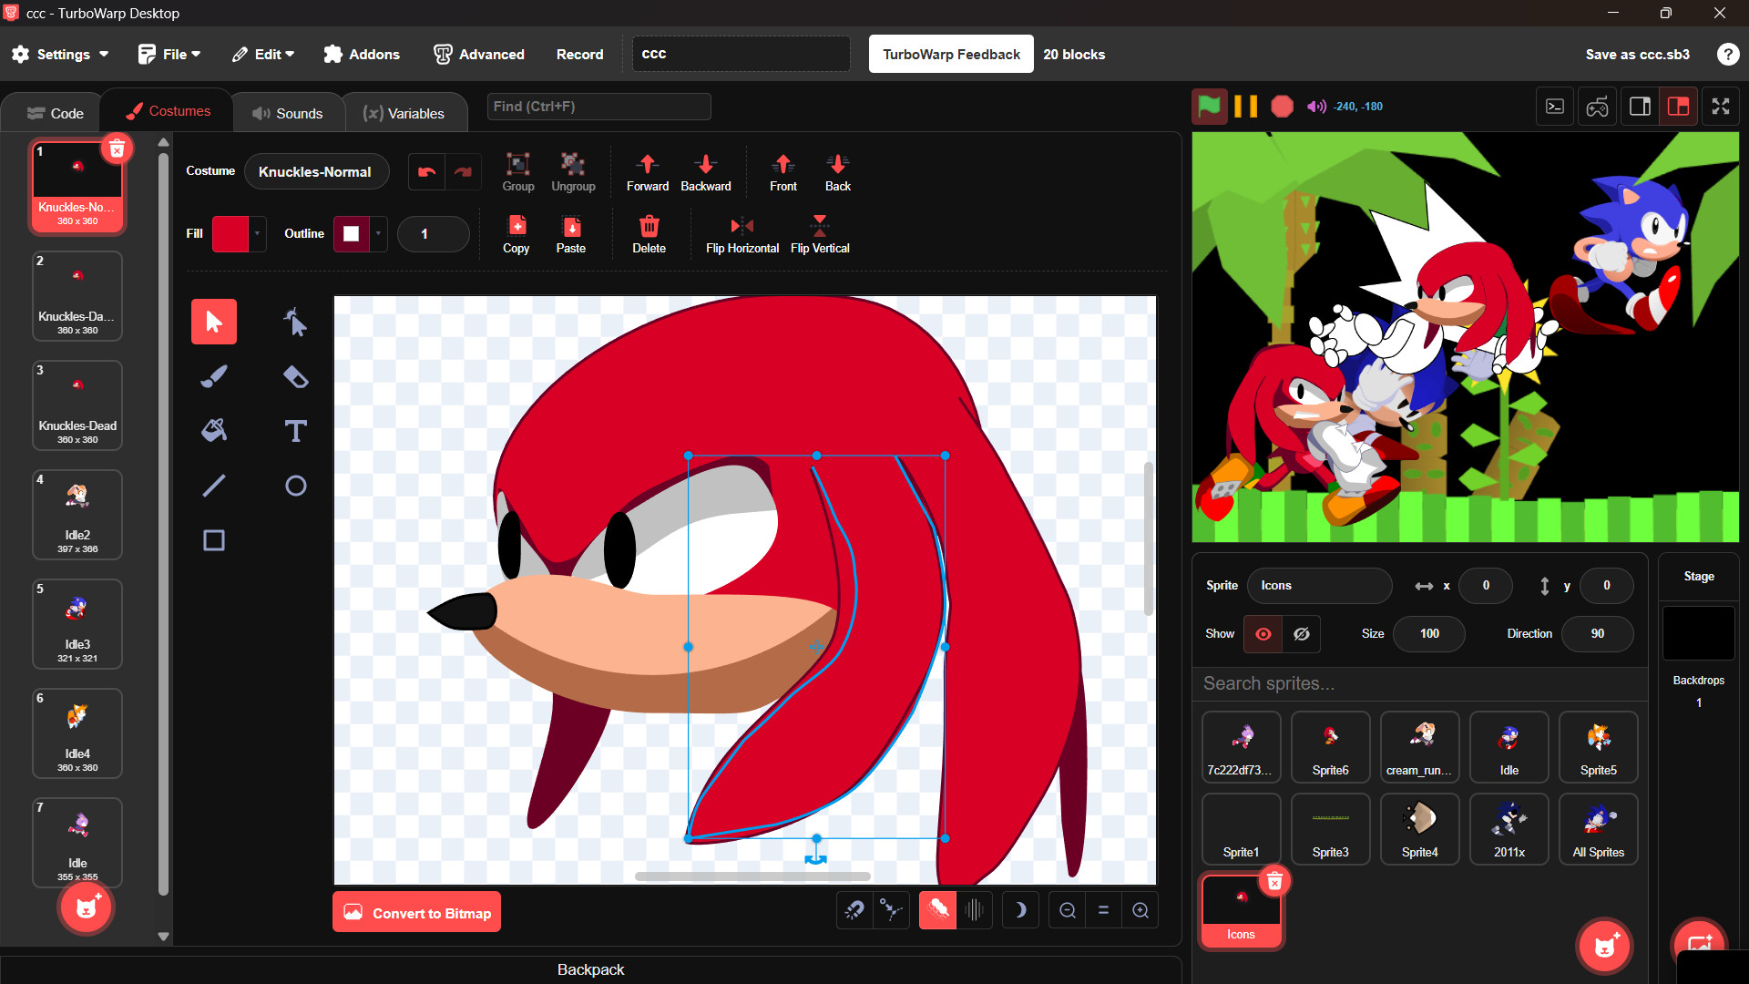The height and width of the screenshot is (984, 1749).
Task: Switch to the Sounds tab
Action: 288,113
